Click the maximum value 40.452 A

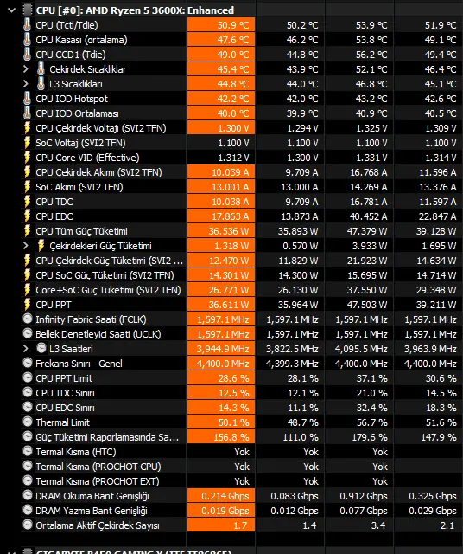(x=369, y=216)
